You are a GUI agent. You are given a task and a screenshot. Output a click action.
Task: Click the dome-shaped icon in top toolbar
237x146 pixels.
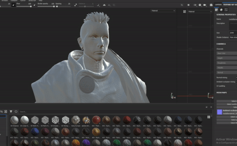tap(104, 5)
